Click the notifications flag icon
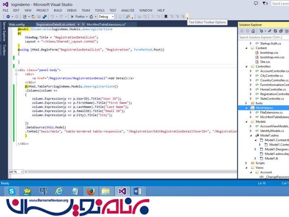289x217 pixels. point(265,3)
